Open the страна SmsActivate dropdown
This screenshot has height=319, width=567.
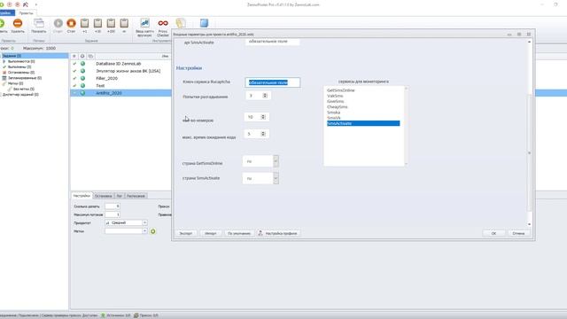pos(276,178)
